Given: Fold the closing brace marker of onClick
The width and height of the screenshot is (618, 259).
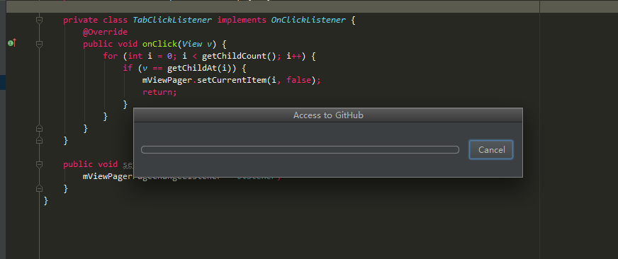Looking at the screenshot, I should (x=39, y=128).
